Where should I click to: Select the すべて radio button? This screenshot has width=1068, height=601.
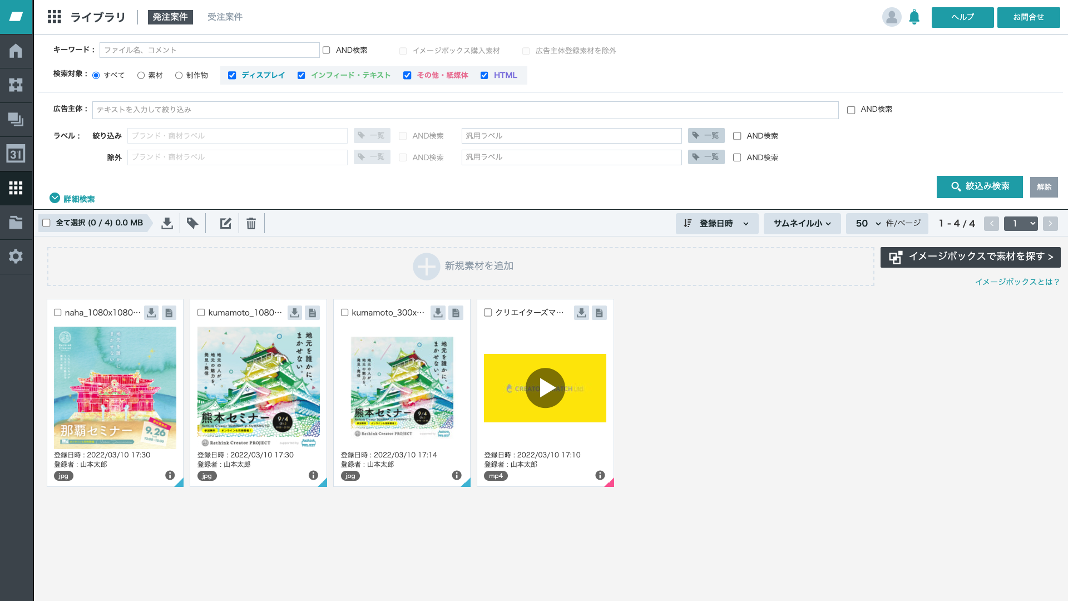96,76
